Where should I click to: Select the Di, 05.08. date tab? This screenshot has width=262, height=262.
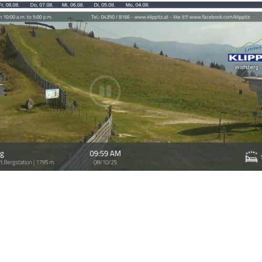point(104,5)
